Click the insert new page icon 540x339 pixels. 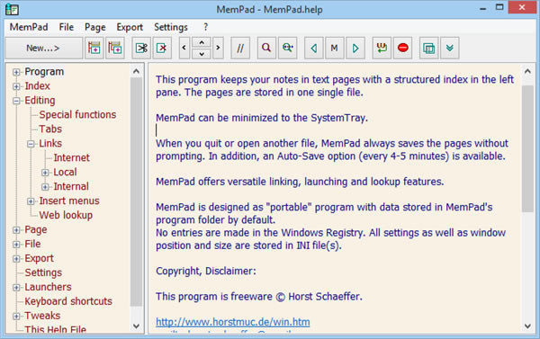[94, 48]
